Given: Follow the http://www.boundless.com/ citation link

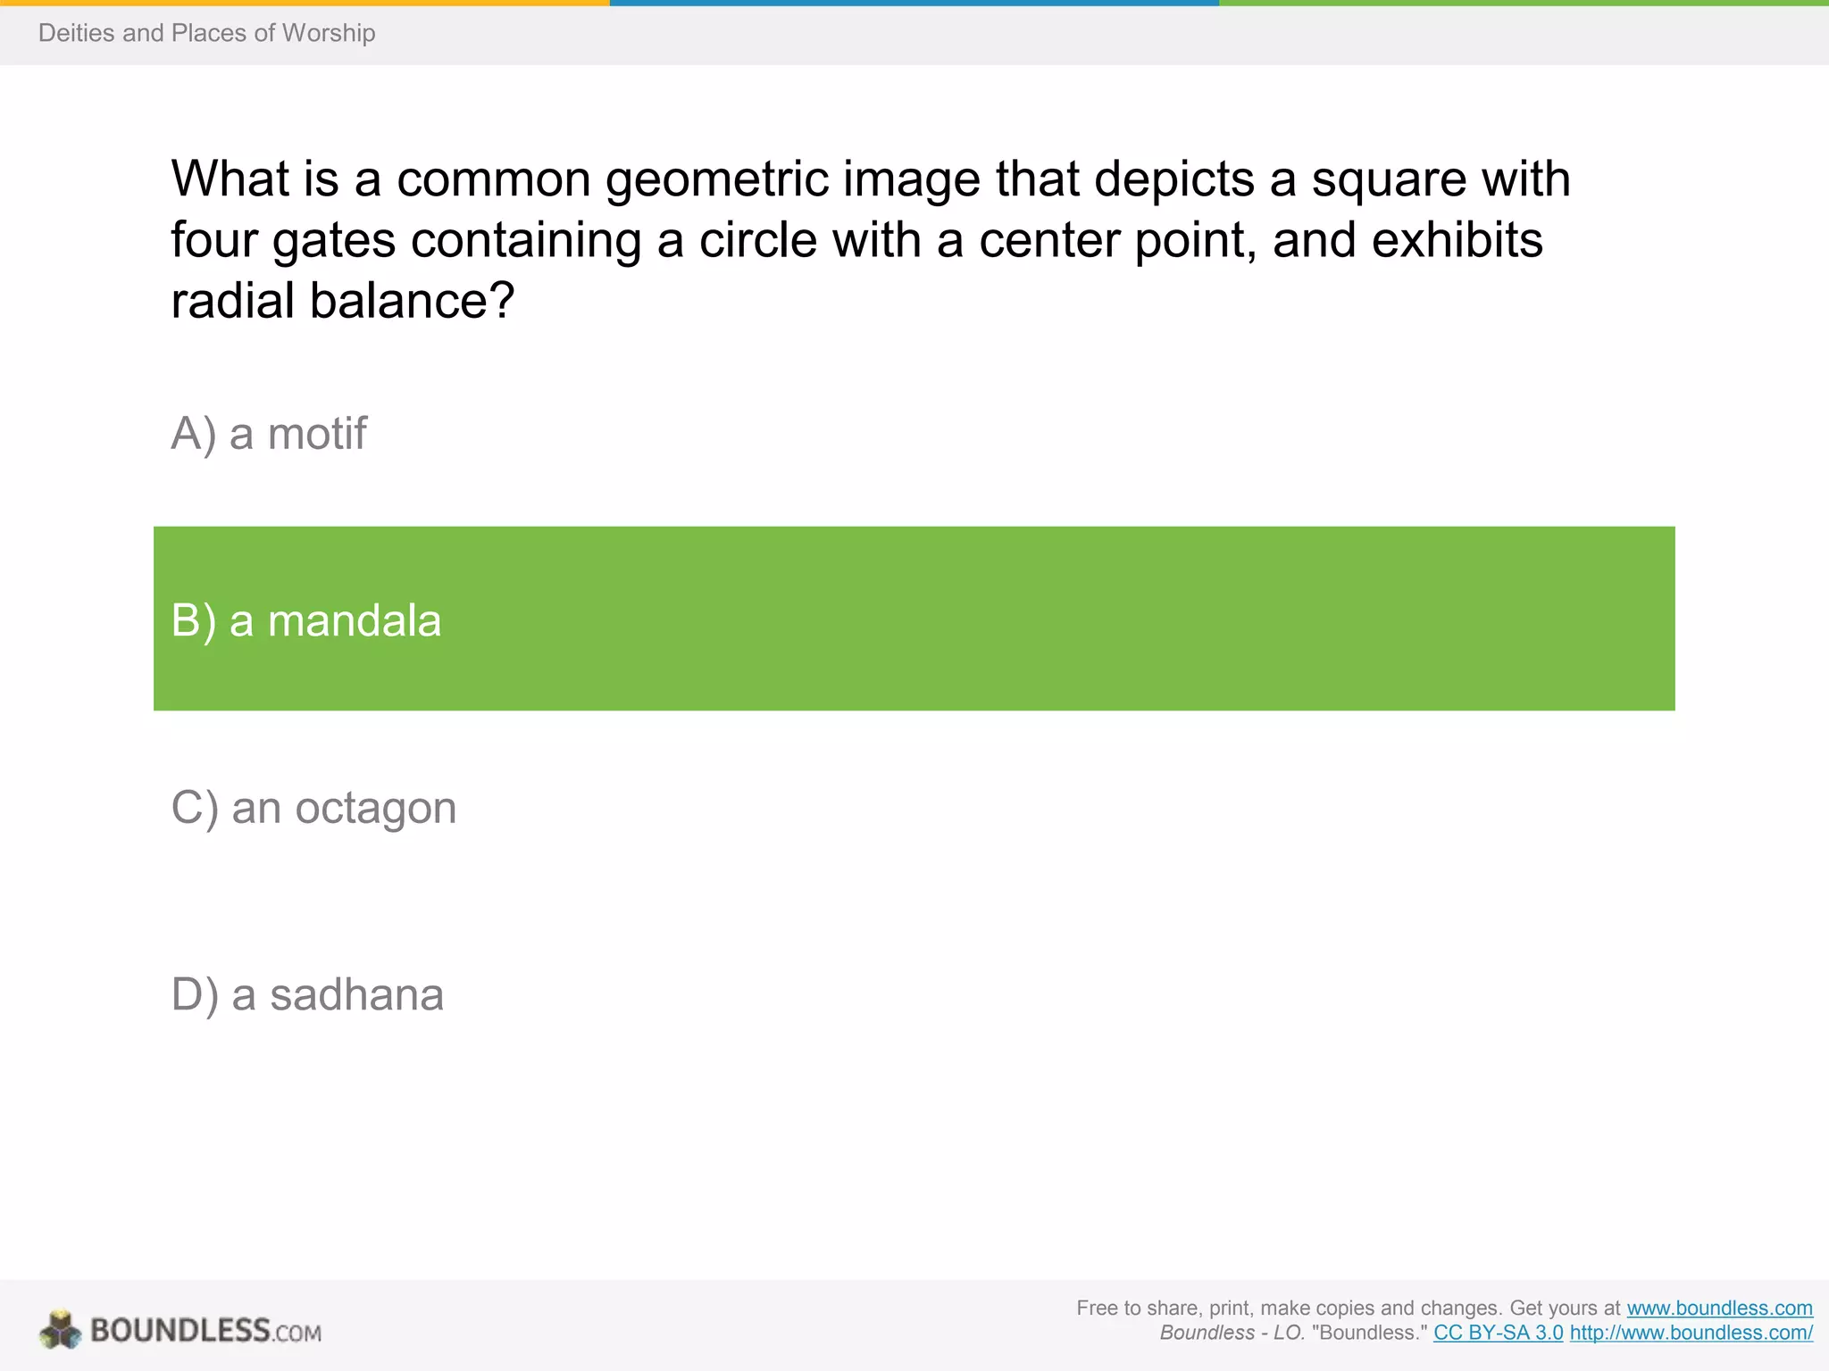Looking at the screenshot, I should (x=1691, y=1333).
